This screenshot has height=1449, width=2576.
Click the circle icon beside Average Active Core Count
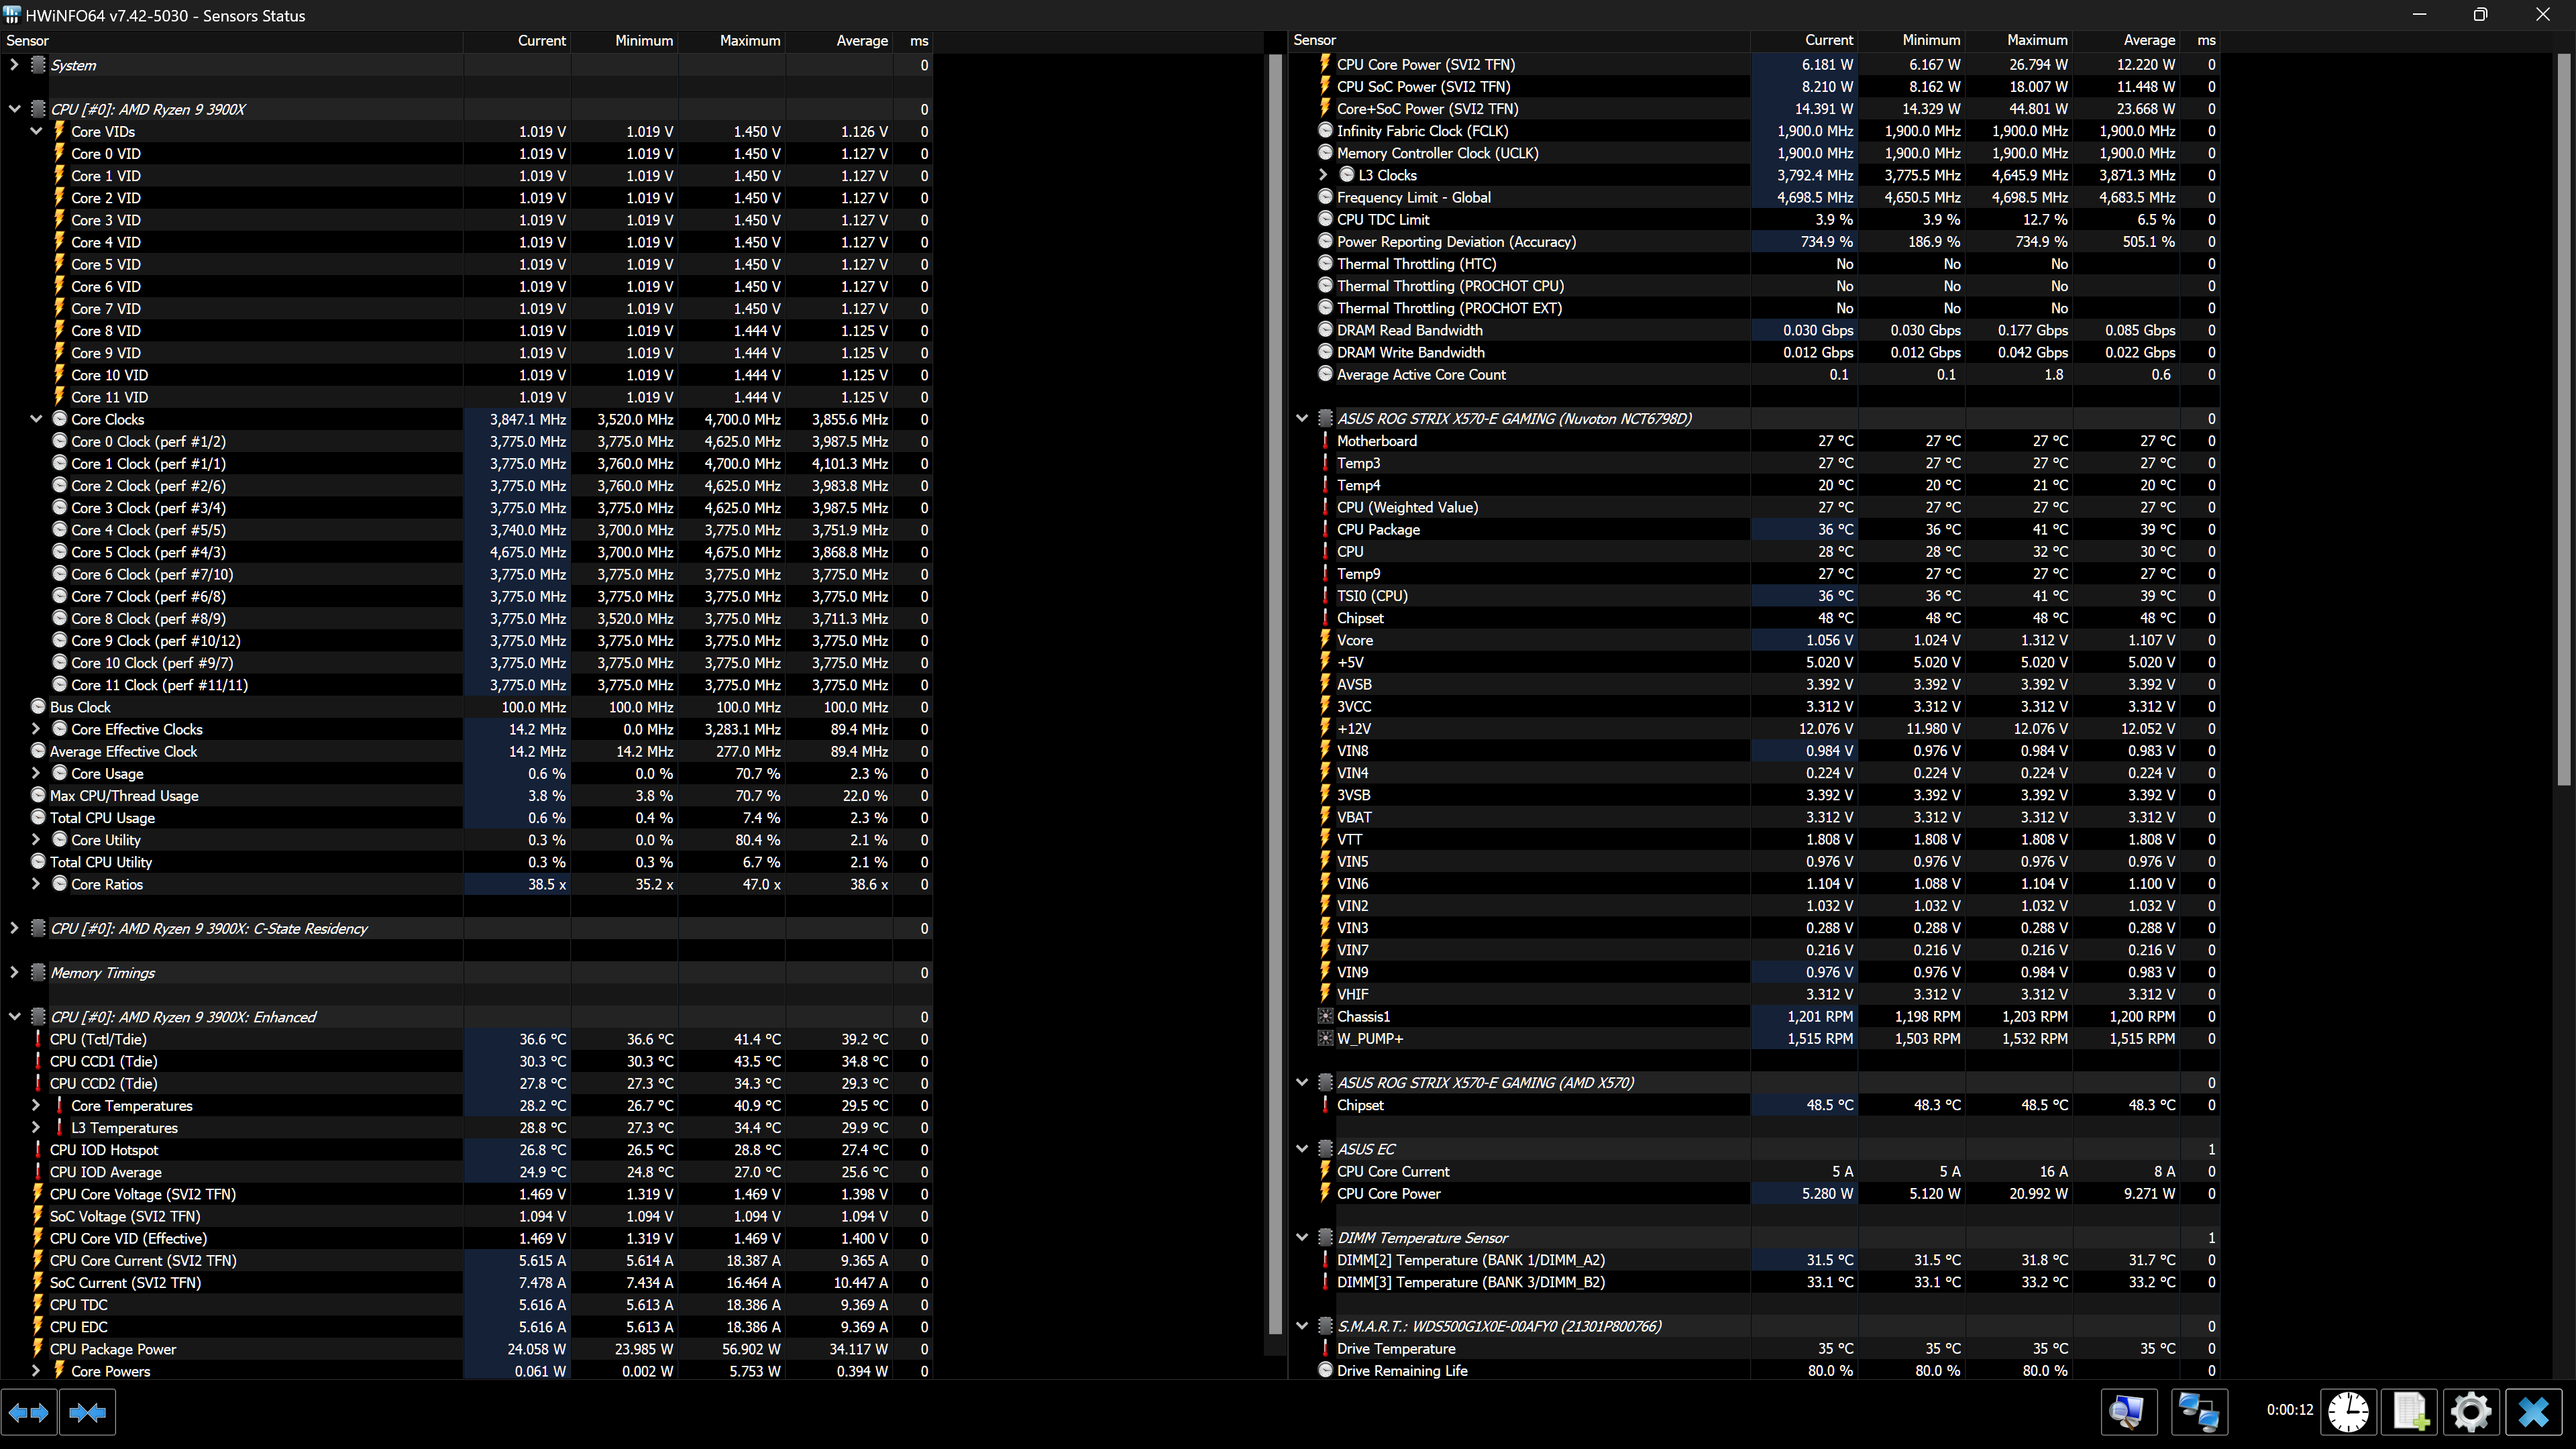pyautogui.click(x=1325, y=374)
